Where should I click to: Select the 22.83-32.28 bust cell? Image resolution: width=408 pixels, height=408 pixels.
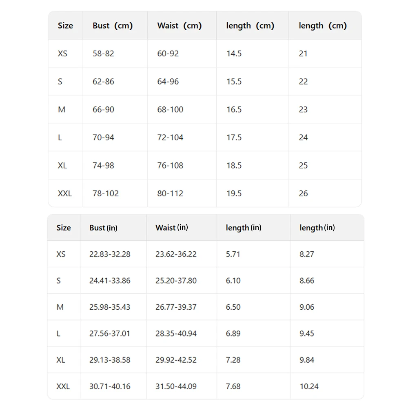[x=110, y=254]
